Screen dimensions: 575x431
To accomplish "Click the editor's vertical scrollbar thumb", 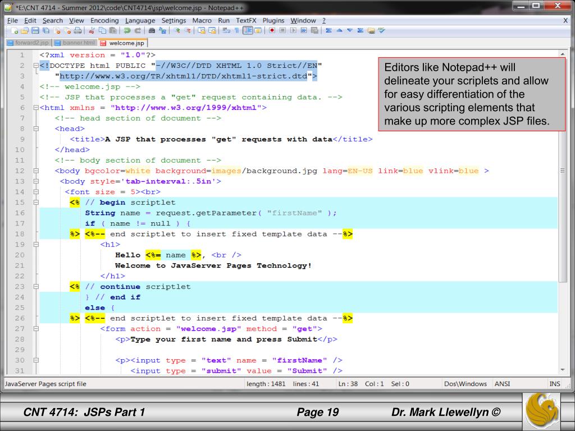I will pyautogui.click(x=563, y=170).
